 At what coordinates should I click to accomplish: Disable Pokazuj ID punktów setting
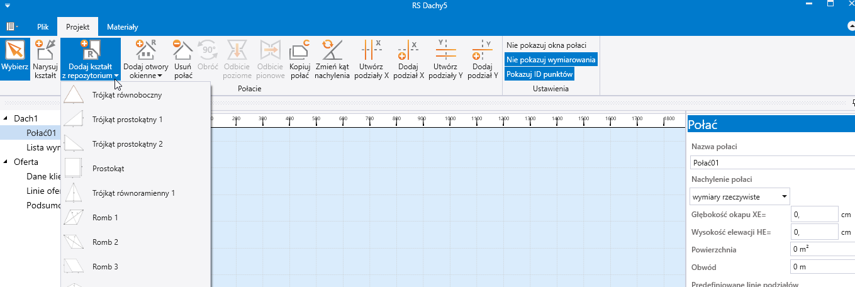point(540,74)
